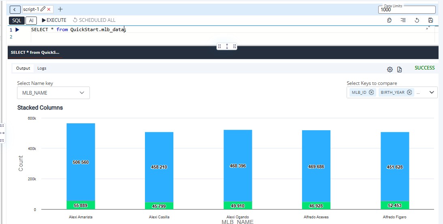
Task: Click the copy query icon
Action: click(389, 20)
